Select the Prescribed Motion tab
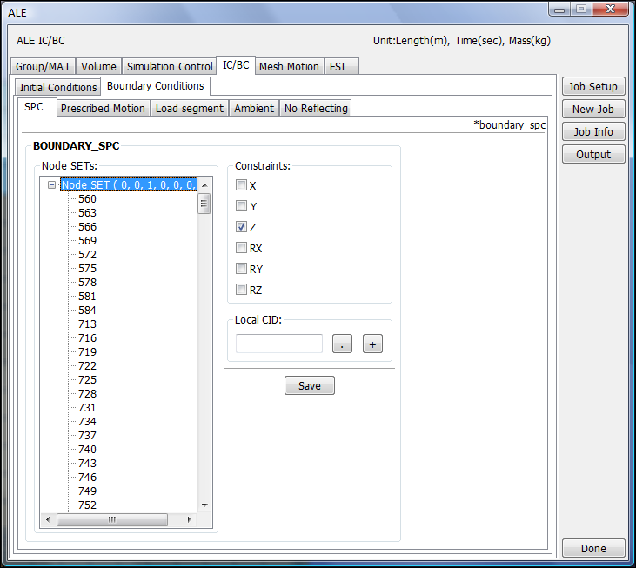636x568 pixels. (x=103, y=109)
